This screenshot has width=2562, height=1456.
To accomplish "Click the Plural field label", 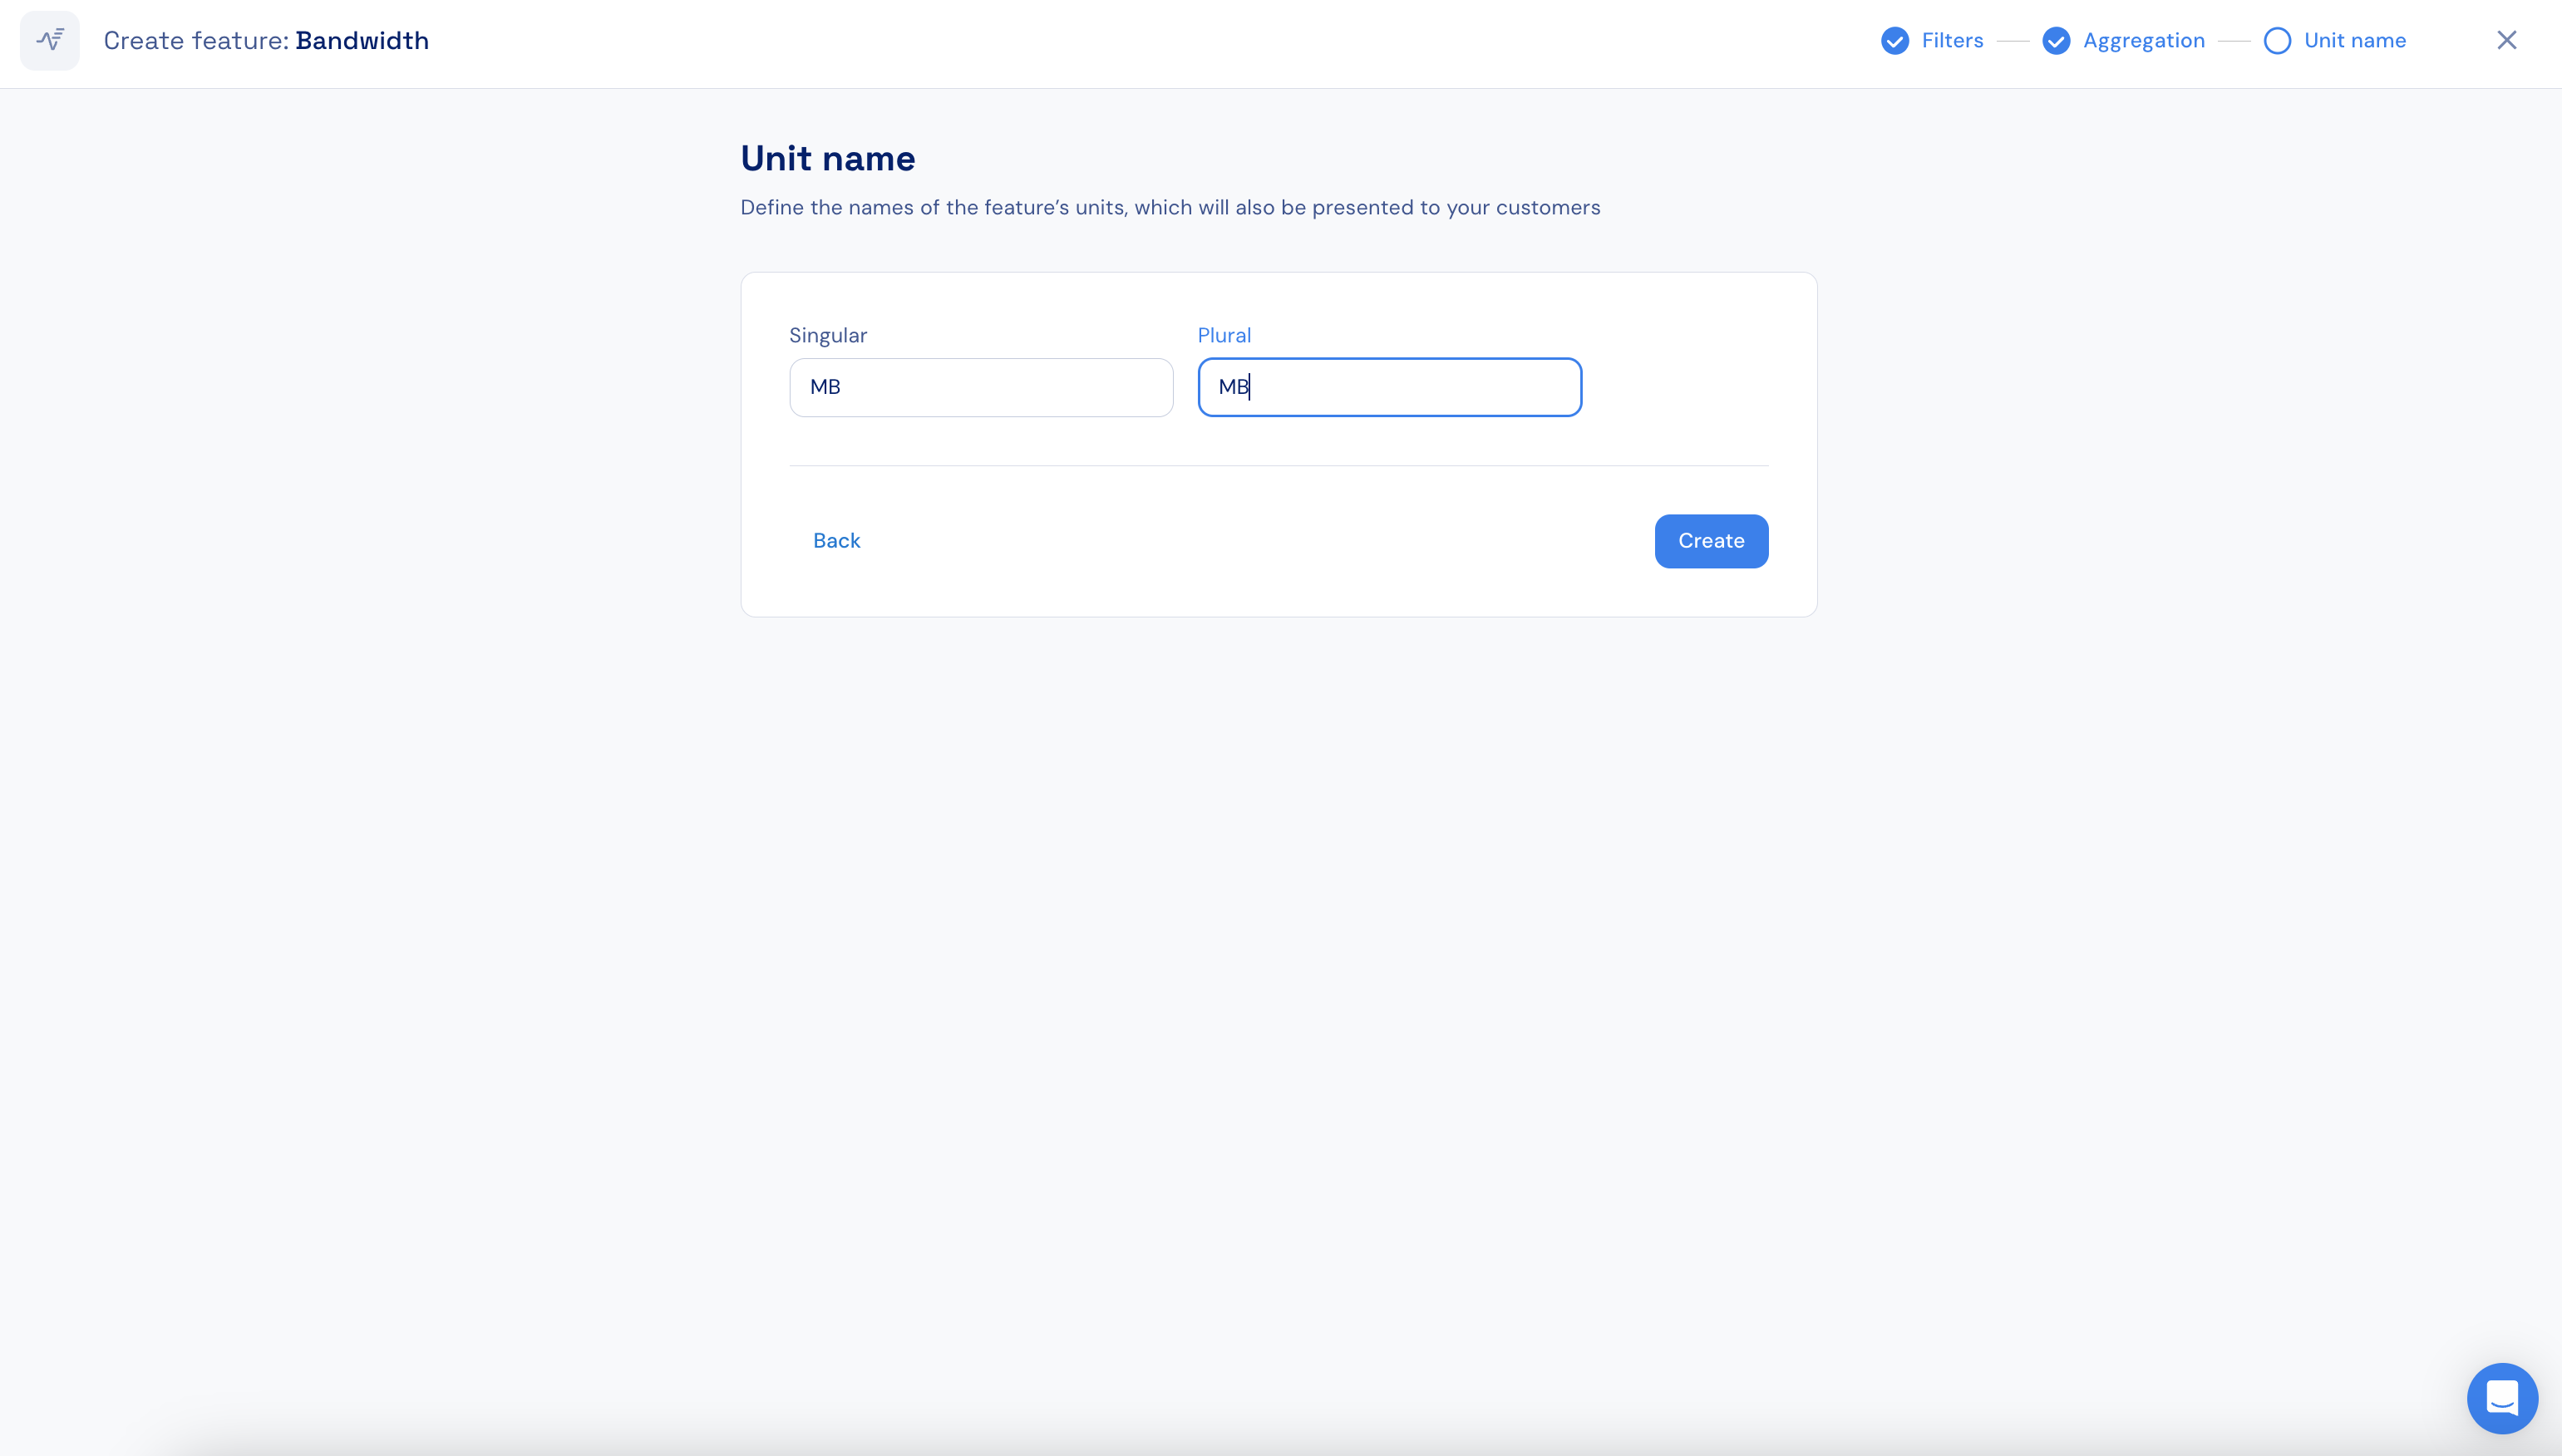I will pos(1224,336).
